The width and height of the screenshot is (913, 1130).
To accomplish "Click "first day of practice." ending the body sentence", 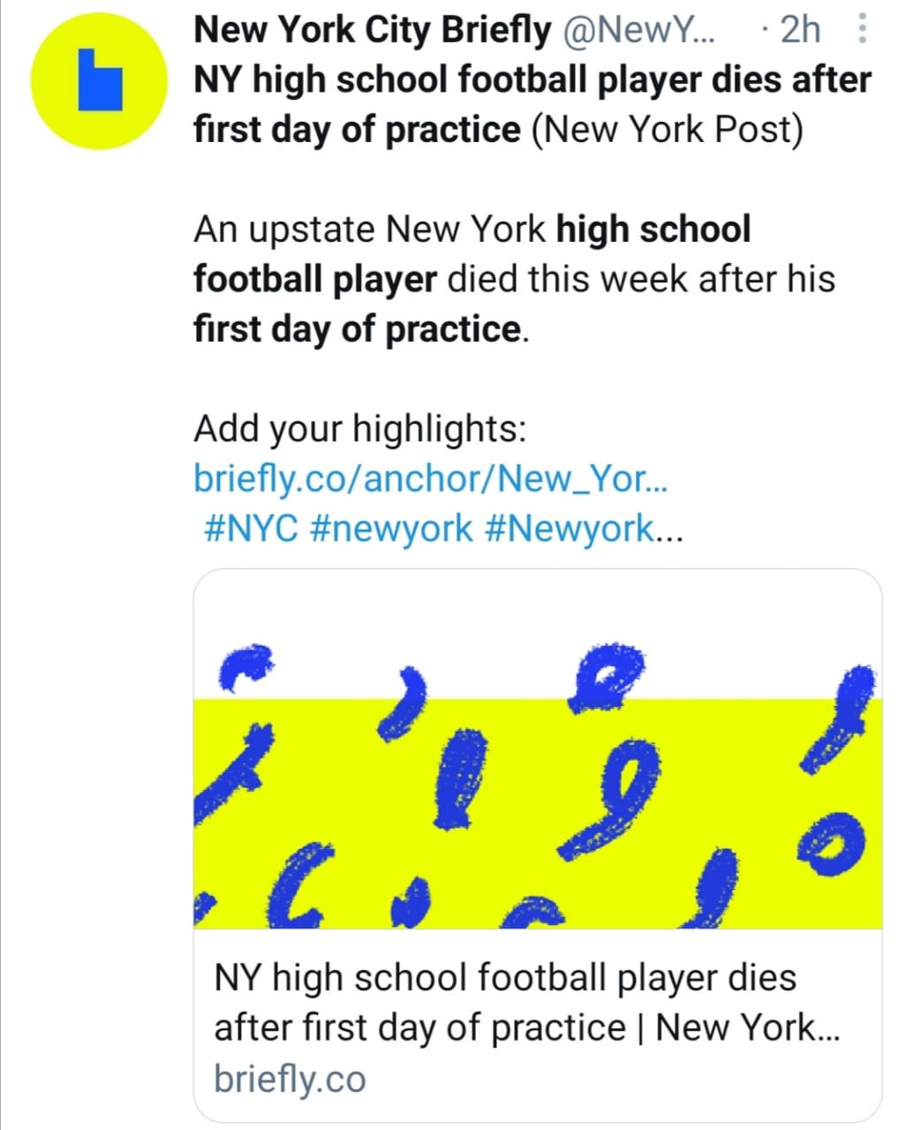I will (360, 329).
